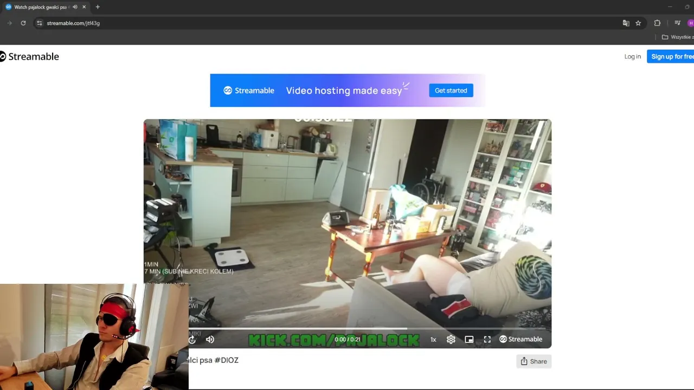
Task: Open the player settings gear
Action: (x=451, y=340)
